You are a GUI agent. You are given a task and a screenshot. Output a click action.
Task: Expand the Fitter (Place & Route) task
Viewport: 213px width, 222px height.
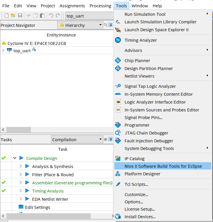[21, 174]
